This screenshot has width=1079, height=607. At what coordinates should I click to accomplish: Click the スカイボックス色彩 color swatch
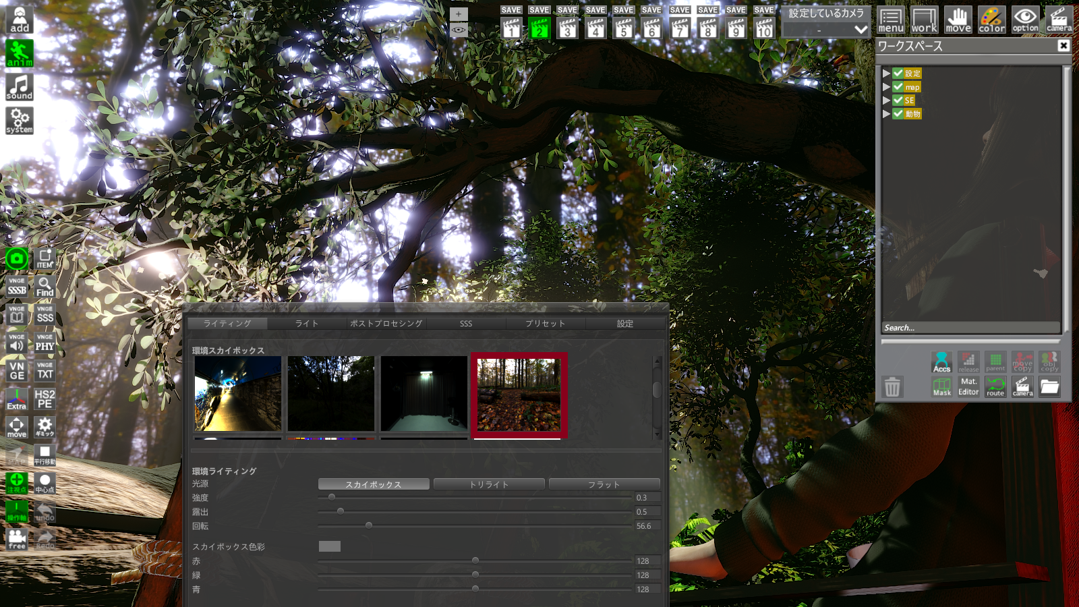[x=330, y=546]
